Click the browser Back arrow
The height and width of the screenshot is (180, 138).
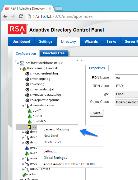pos(5,16)
